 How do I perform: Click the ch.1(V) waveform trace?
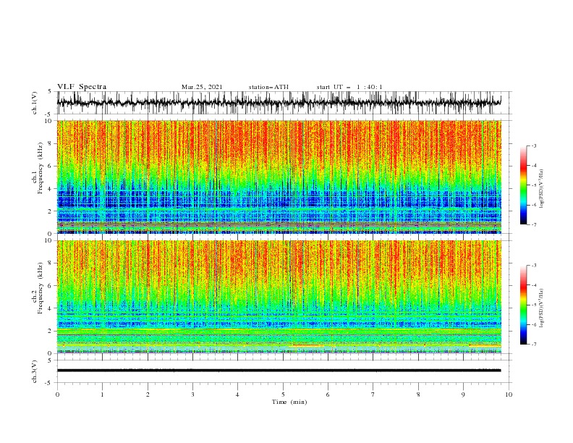(x=279, y=103)
